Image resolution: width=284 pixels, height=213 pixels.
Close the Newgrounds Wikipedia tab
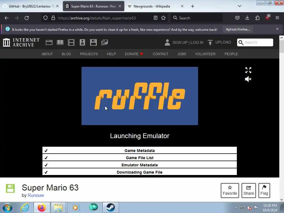(182, 6)
